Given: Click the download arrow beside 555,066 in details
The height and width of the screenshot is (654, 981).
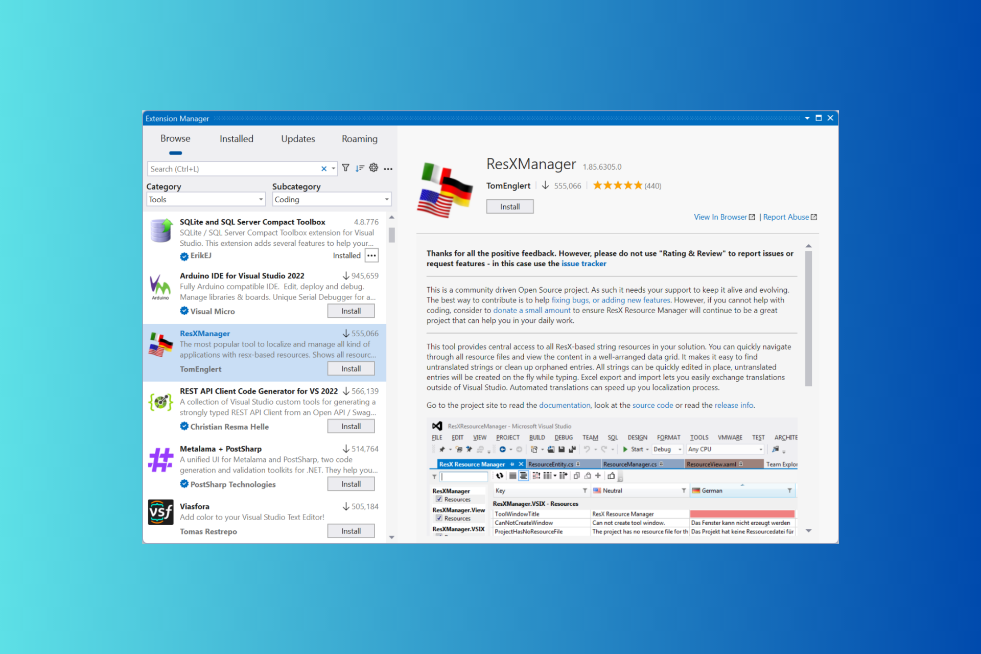Looking at the screenshot, I should pos(546,185).
